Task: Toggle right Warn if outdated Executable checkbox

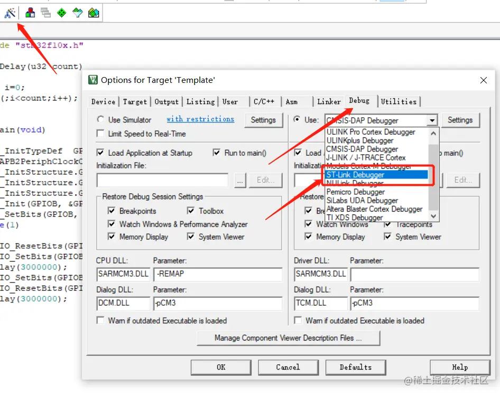Action: tap(298, 320)
